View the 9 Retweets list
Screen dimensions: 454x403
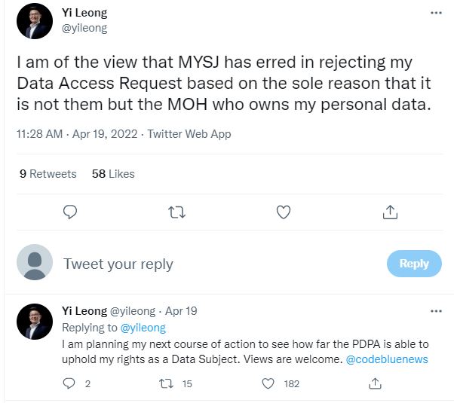tap(48, 174)
